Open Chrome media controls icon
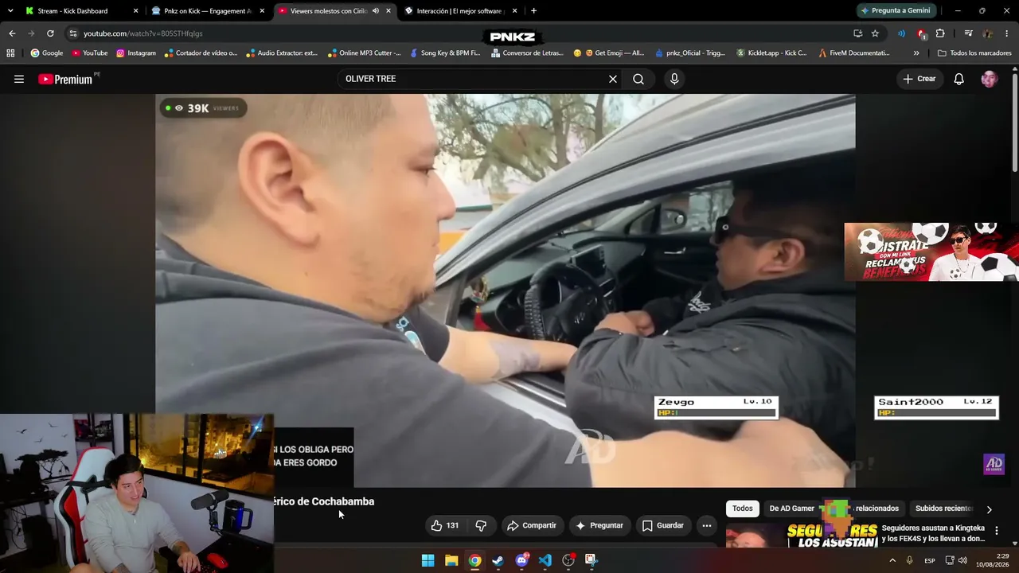1019x573 pixels. click(x=968, y=33)
